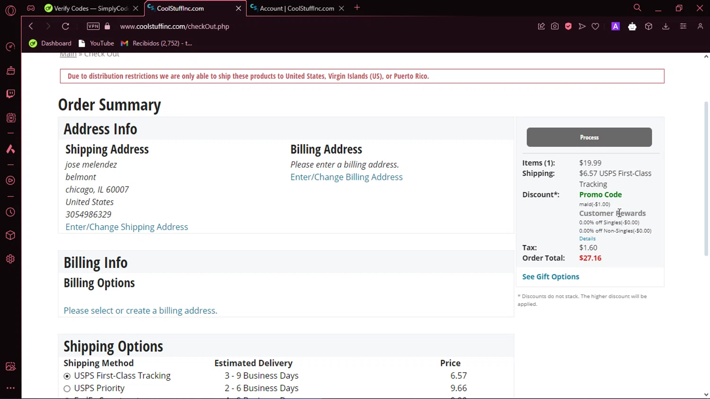Click the robot extension icon
The height and width of the screenshot is (399, 710).
click(632, 27)
